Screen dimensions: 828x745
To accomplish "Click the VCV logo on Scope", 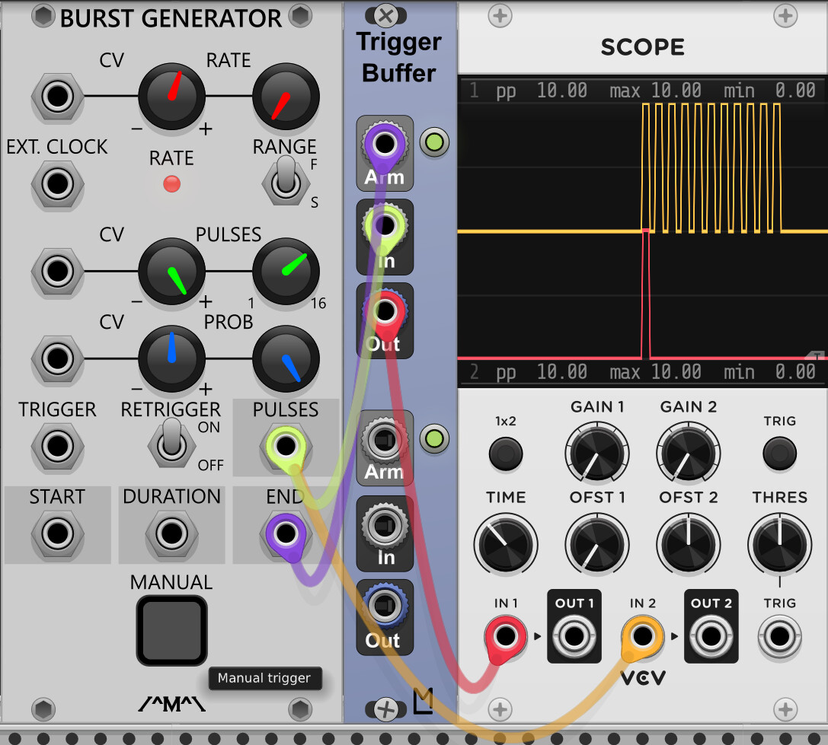I will 643,679.
